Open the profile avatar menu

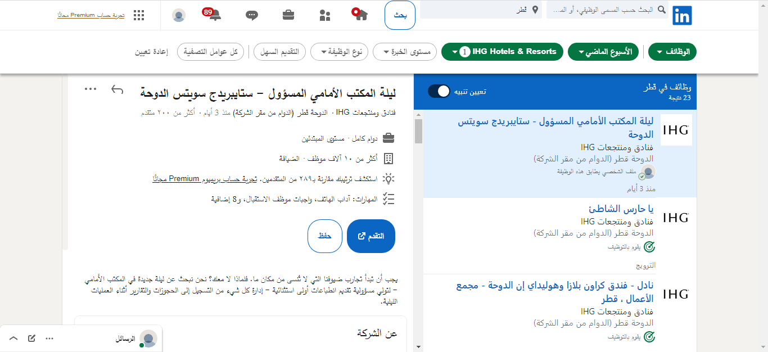coord(179,15)
